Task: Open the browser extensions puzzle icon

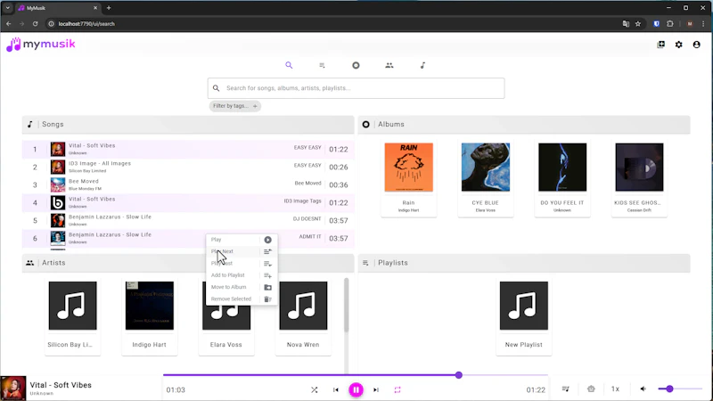Action: pos(670,24)
